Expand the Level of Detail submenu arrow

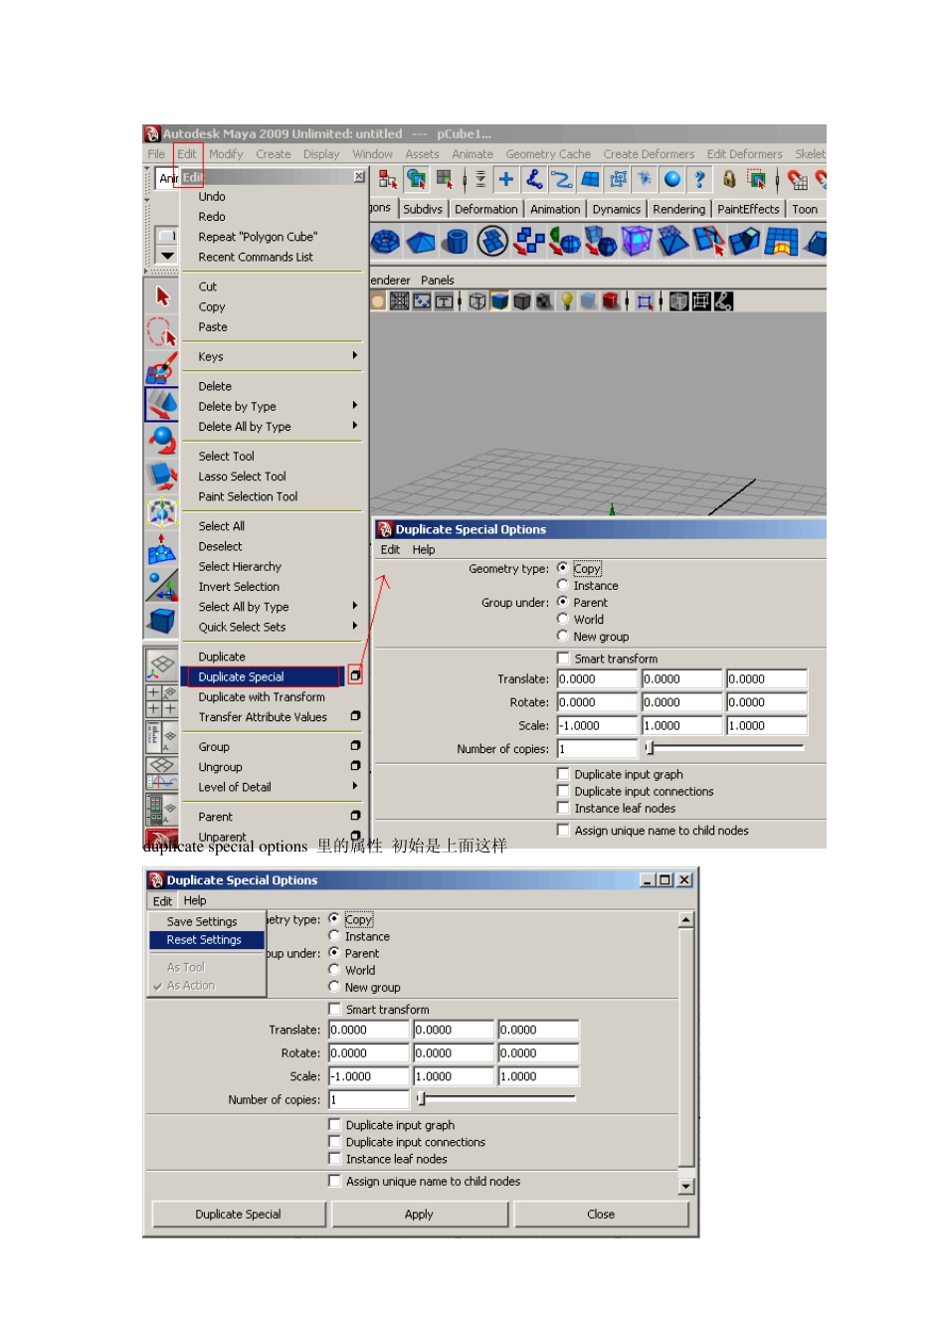point(355,786)
